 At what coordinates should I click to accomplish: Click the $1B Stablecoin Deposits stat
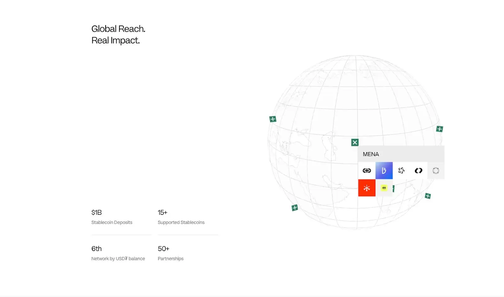click(x=112, y=217)
